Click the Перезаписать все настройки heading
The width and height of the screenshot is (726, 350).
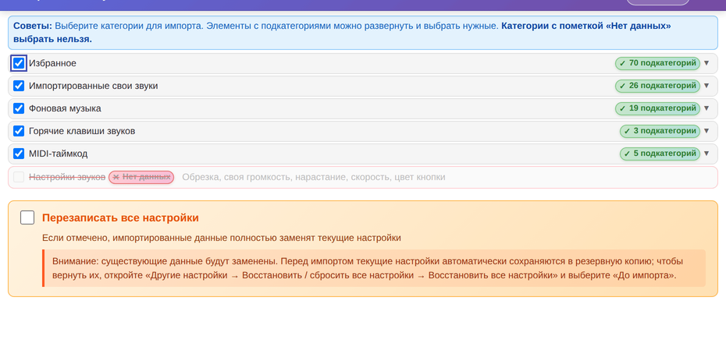pos(120,217)
